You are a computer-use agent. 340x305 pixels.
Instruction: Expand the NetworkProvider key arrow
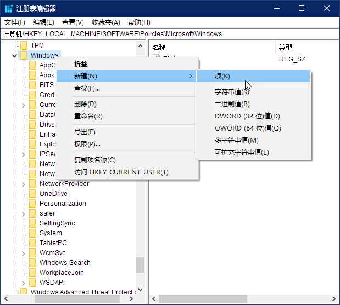click(23, 184)
